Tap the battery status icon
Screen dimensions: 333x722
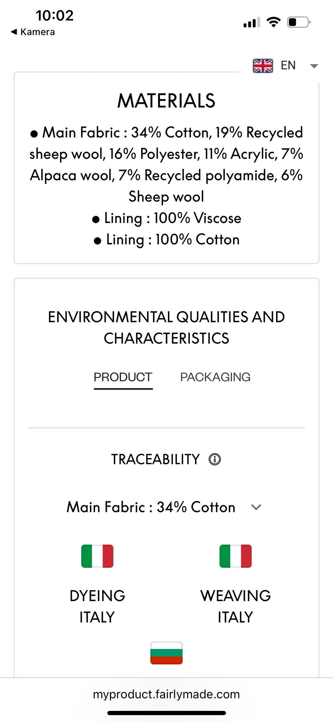pos(298,22)
